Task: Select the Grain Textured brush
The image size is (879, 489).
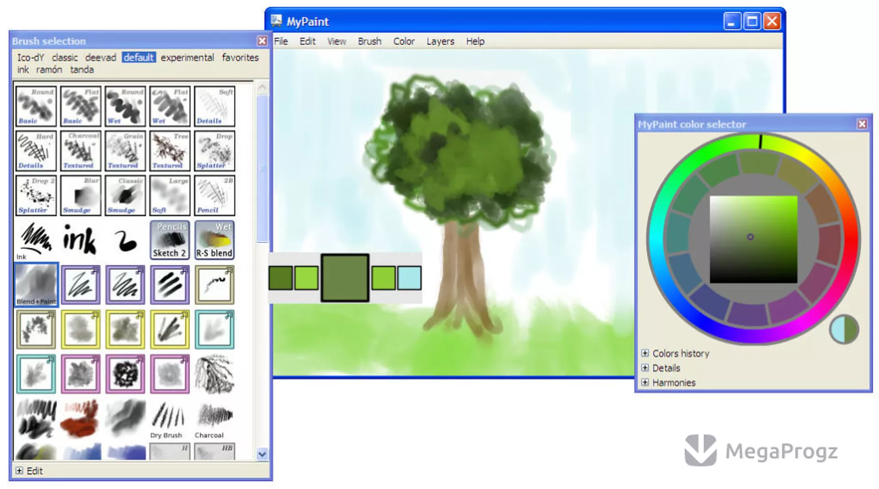Action: pyautogui.click(x=125, y=151)
